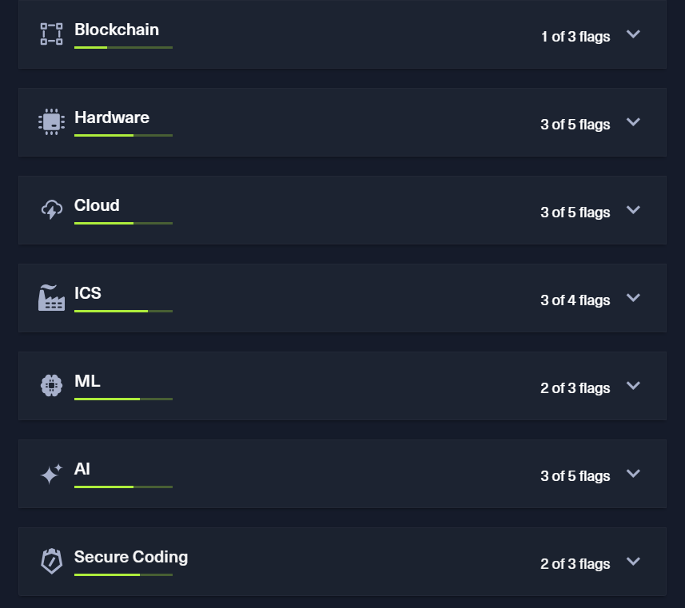Click the Hardware chip icon
685x608 pixels.
tap(51, 122)
